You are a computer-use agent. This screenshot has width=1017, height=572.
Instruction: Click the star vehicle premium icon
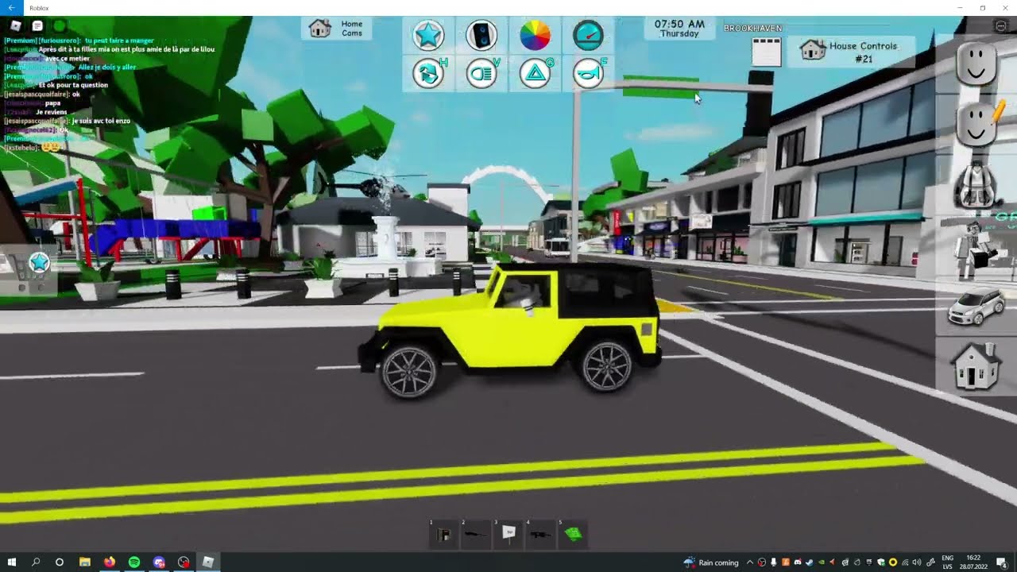(427, 35)
